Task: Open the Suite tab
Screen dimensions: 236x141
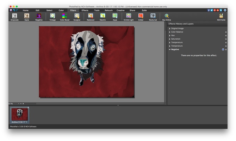Action: pyautogui.click(x=144, y=10)
